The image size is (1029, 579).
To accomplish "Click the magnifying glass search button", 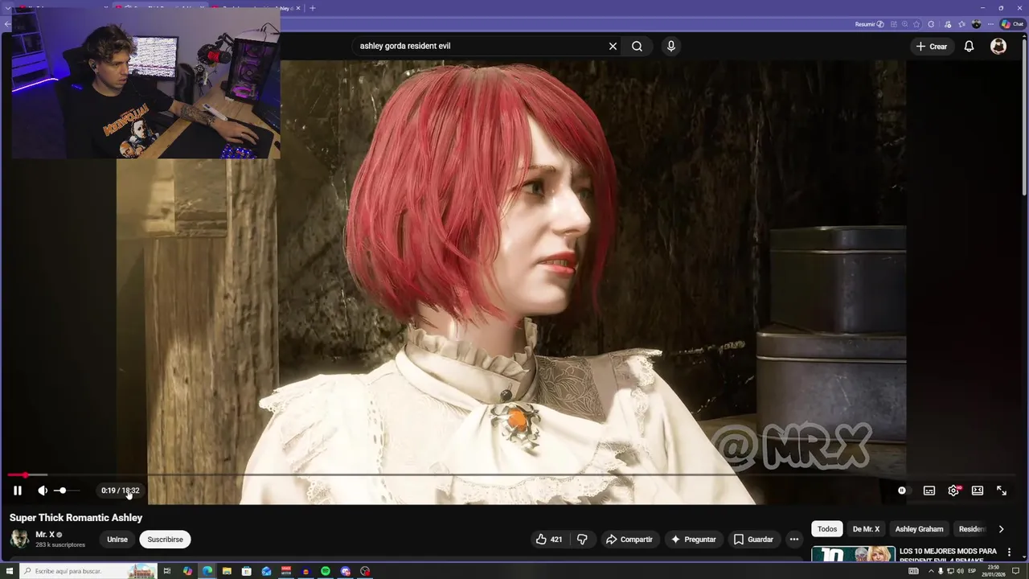I will 637,46.
